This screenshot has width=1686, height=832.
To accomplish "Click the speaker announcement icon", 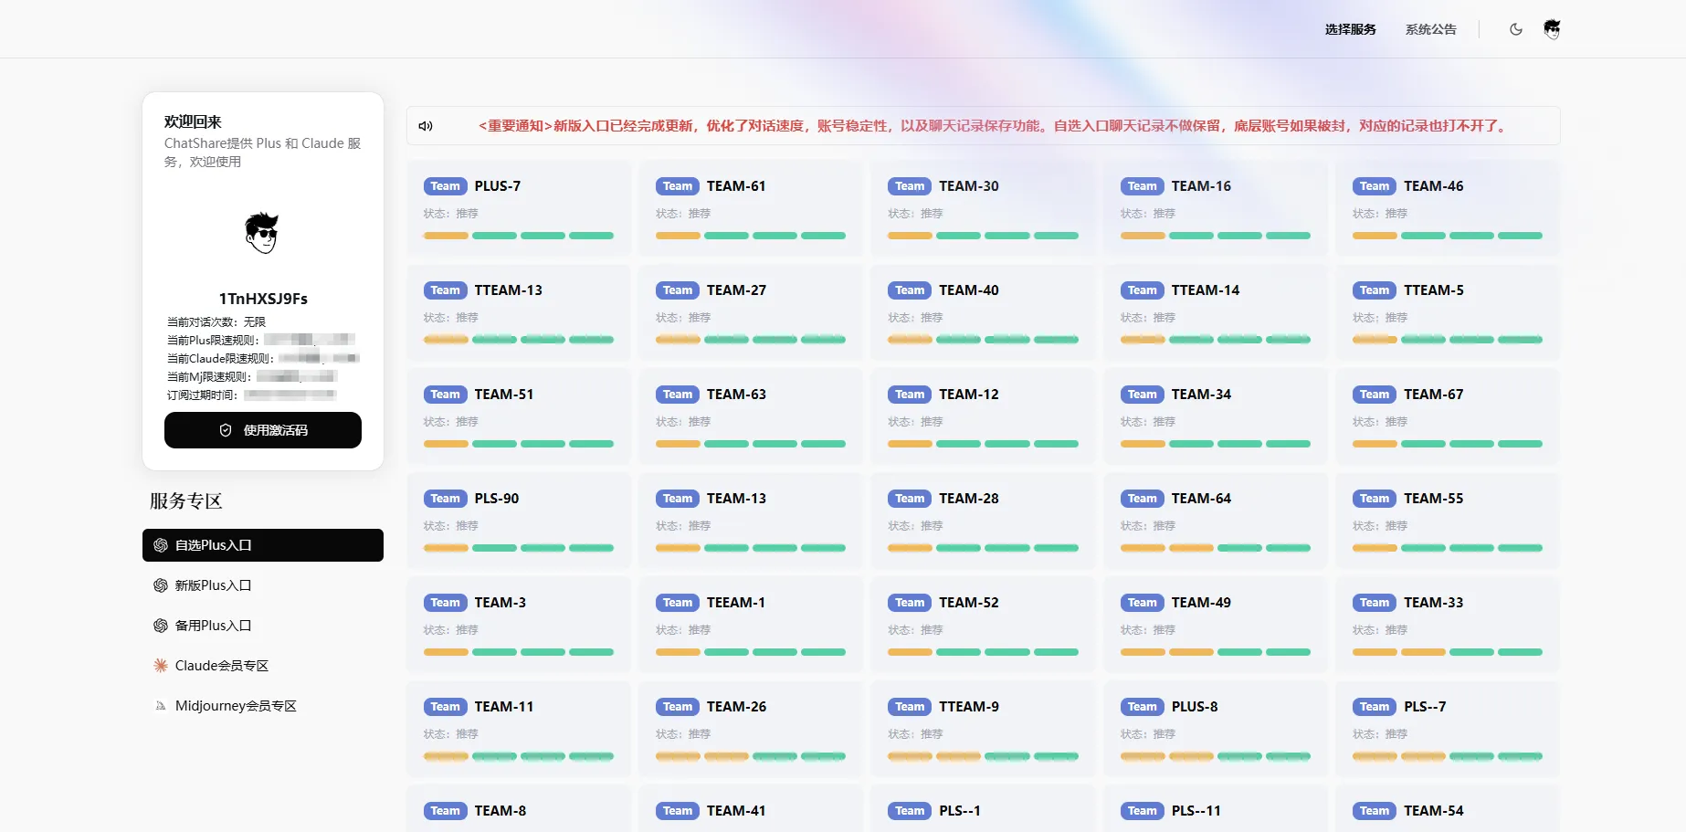I will click(x=426, y=126).
